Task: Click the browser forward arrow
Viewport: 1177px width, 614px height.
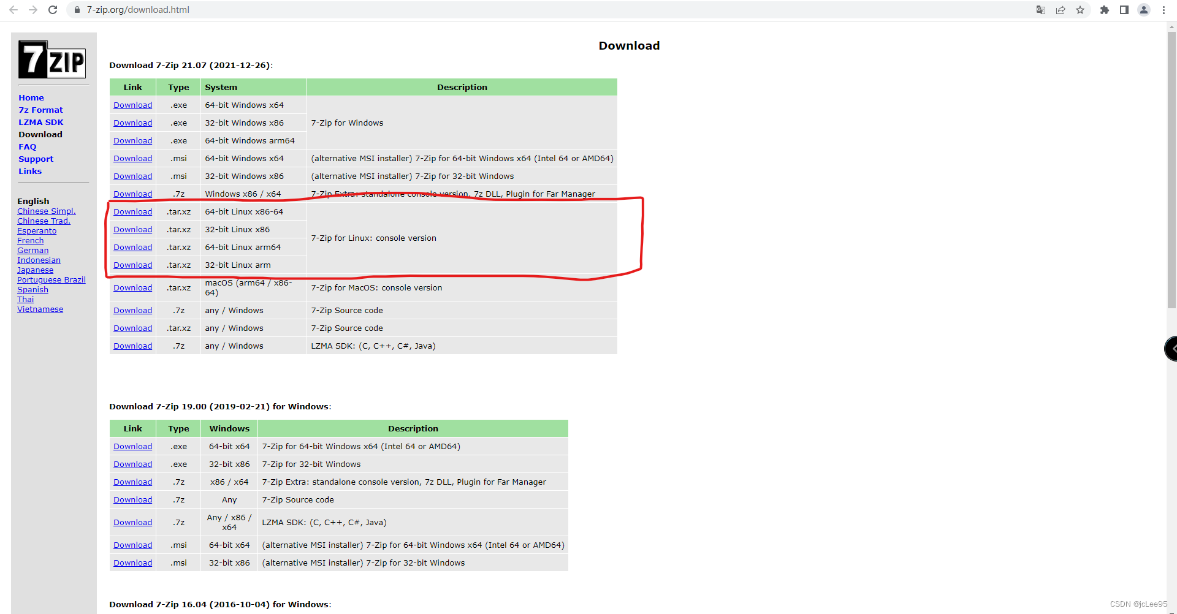Action: [33, 10]
